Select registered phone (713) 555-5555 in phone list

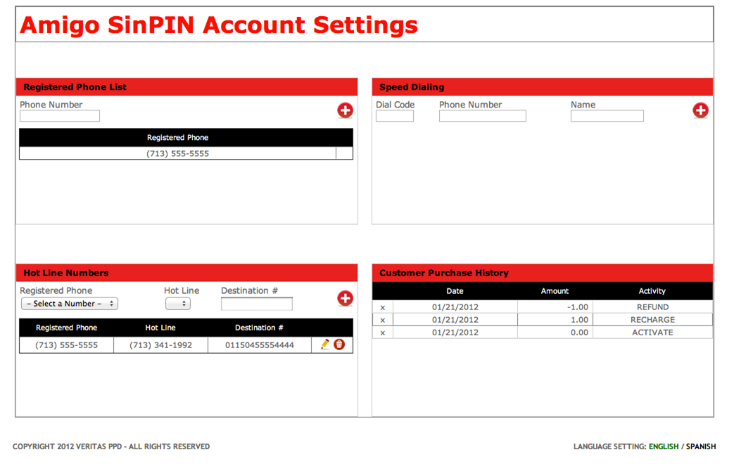177,153
